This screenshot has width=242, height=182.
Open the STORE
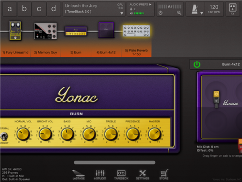point(164,175)
